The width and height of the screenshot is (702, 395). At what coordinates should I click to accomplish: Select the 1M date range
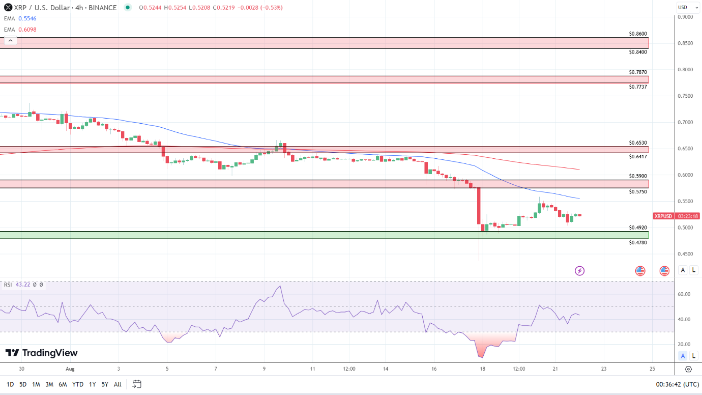[36, 384]
